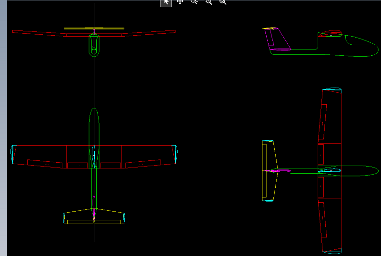The width and height of the screenshot is (381, 256).
Task: Click the white vertical centerline
Action: pos(94,76)
